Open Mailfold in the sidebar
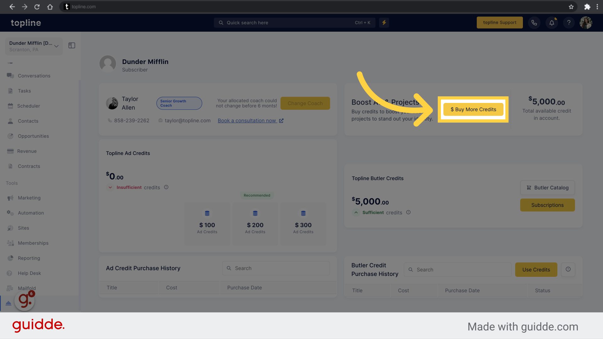The width and height of the screenshot is (603, 339). (27, 288)
